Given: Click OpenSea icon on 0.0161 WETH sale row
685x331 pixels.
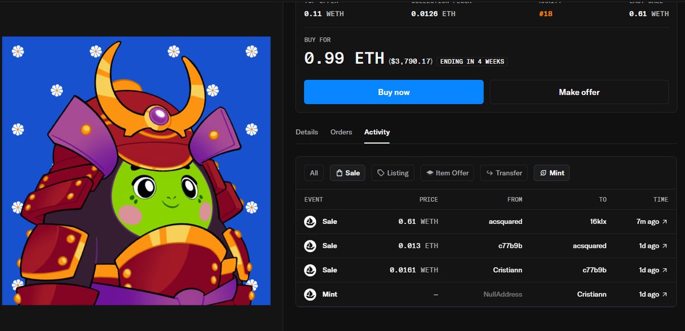Looking at the screenshot, I should tap(310, 270).
